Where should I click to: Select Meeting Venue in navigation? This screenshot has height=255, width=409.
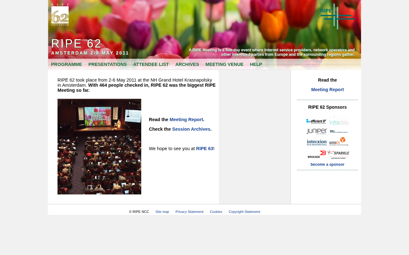224,64
